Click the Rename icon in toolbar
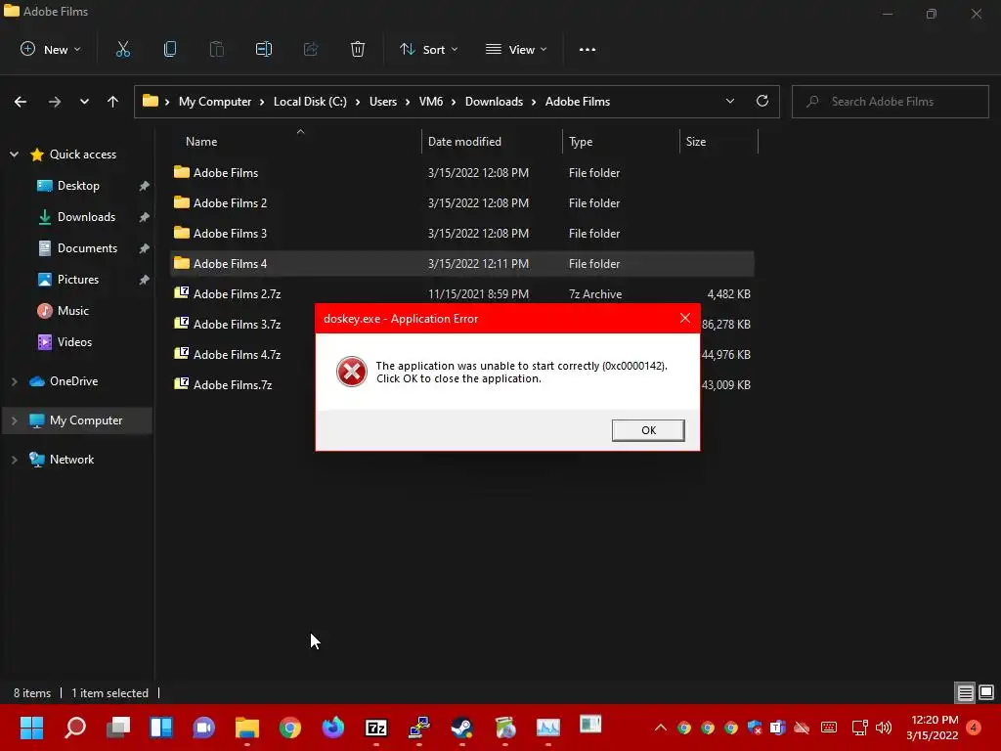Viewport: 1001px width, 751px height. [264, 49]
